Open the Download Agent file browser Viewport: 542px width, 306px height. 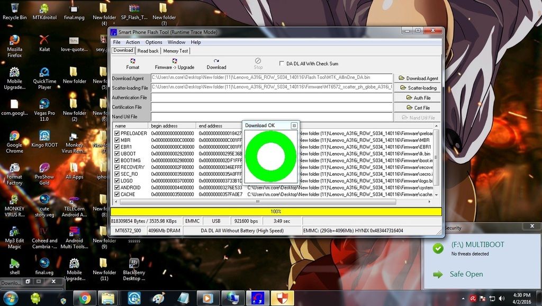[418, 78]
